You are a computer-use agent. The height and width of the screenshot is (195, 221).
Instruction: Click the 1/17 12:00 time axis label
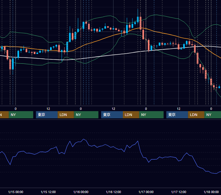click(178, 192)
